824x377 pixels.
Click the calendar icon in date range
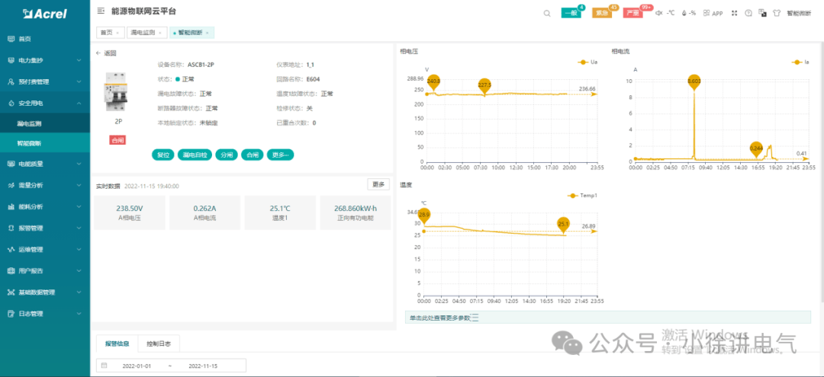[104, 366]
